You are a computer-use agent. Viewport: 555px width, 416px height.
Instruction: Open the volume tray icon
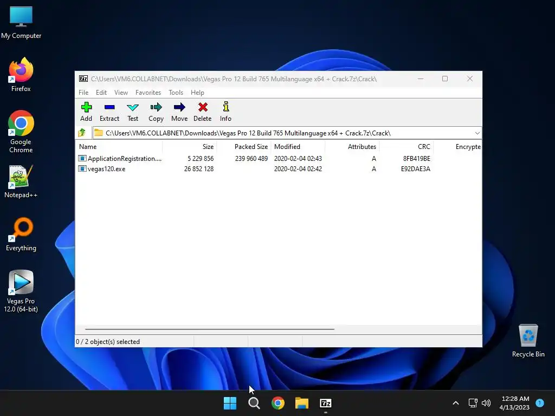pyautogui.click(x=486, y=403)
